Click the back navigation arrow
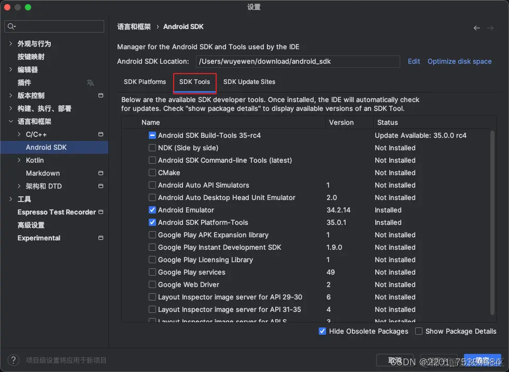509x372 pixels. pyautogui.click(x=476, y=28)
